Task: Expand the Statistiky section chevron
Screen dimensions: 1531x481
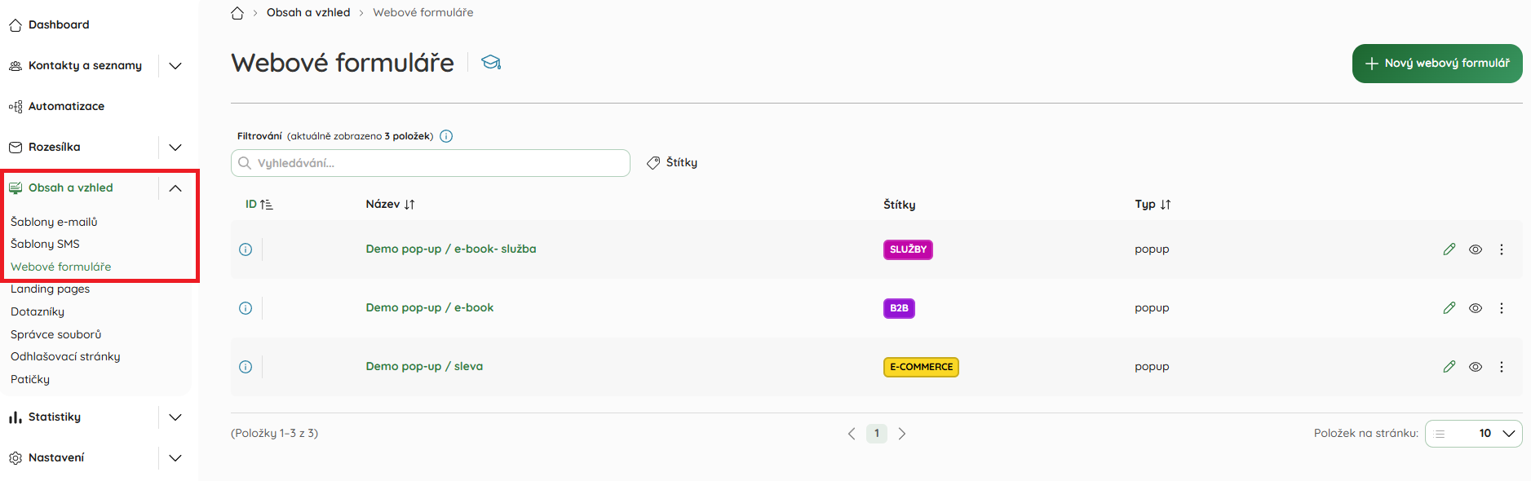Action: [x=175, y=417]
